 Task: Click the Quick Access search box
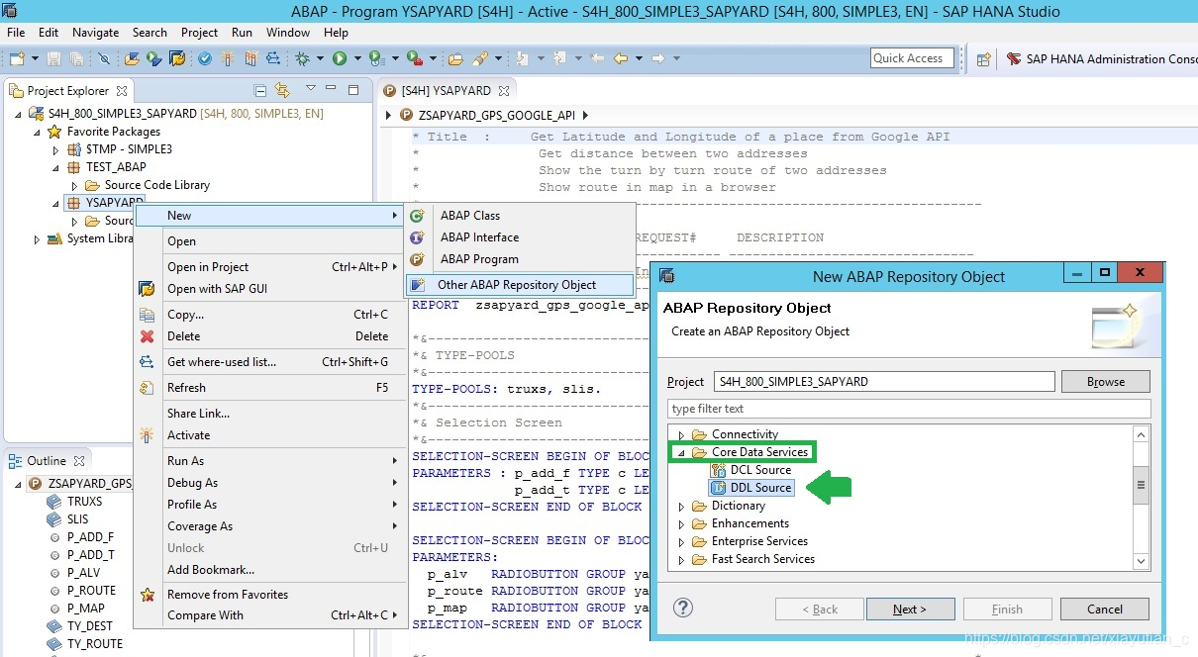tap(912, 58)
